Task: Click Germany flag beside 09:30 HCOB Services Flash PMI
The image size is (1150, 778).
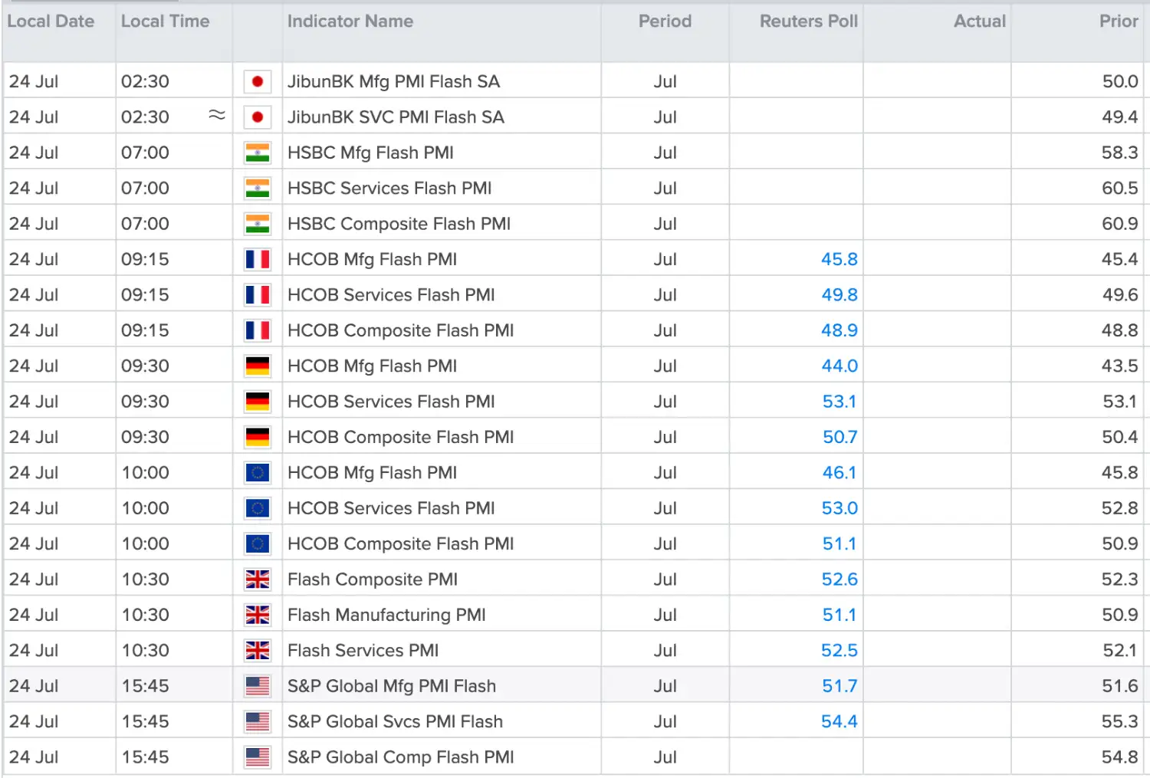Action: tap(258, 402)
